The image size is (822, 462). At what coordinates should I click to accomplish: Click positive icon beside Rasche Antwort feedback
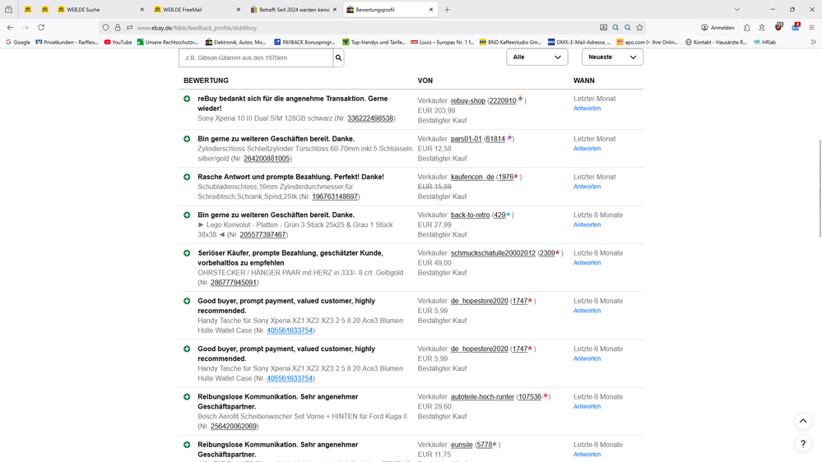coord(187,177)
